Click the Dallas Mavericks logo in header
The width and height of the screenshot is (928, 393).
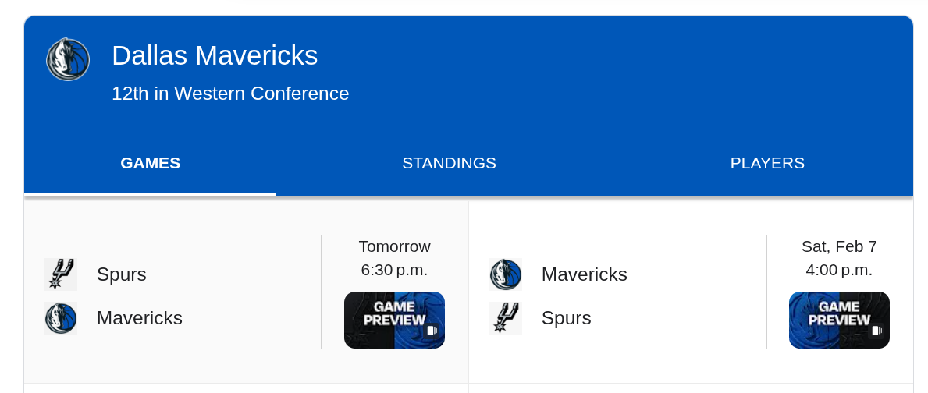click(x=68, y=59)
